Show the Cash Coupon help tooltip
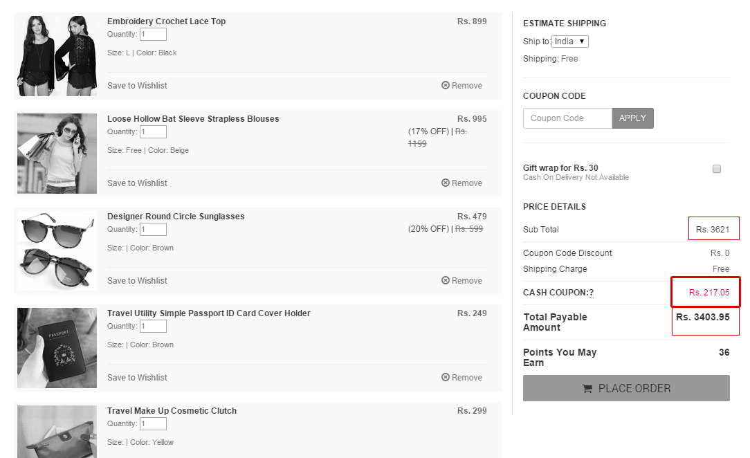Screen dimensions: 750x458 (x=591, y=293)
